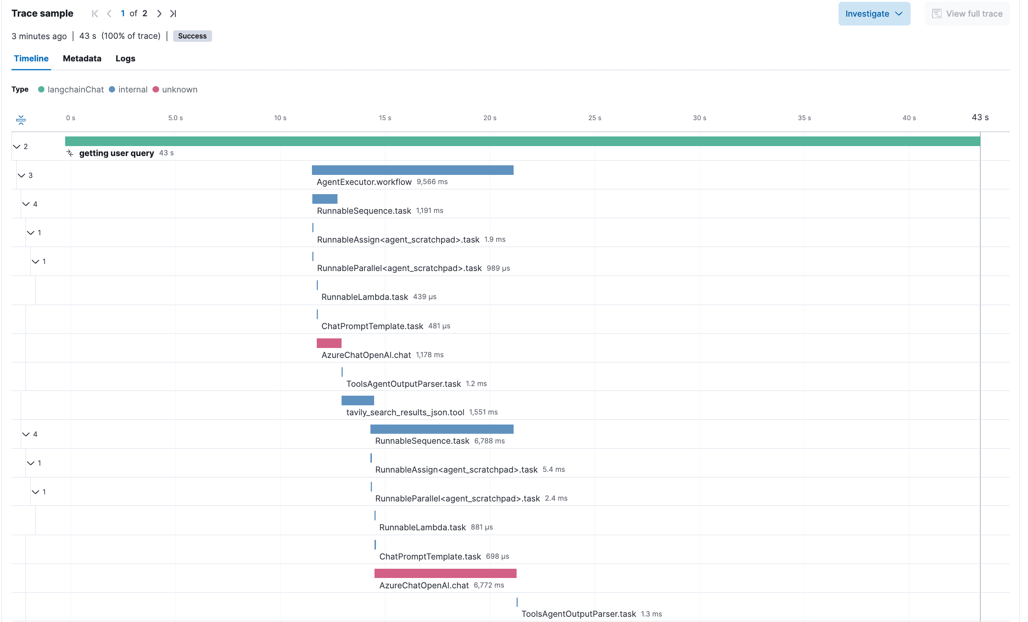Toggle langchainChat type legend item
The height and width of the screenshot is (622, 1028).
click(x=71, y=89)
